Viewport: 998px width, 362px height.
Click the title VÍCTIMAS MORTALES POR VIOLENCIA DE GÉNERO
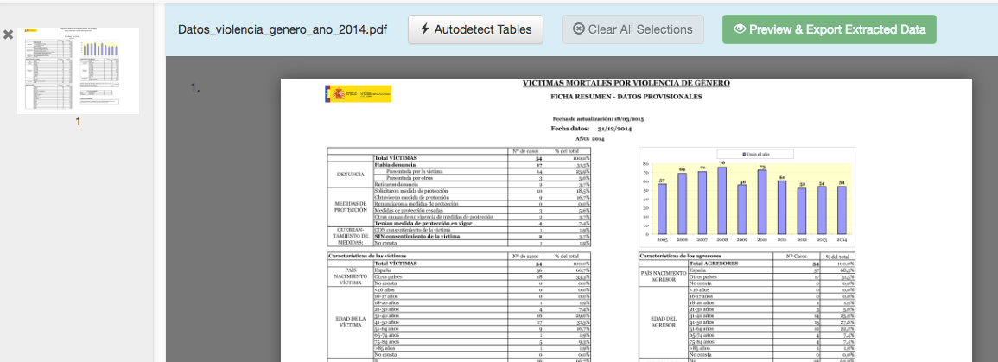pos(626,83)
